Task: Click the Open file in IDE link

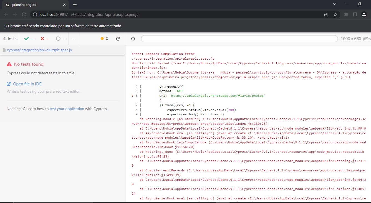Action: point(24,84)
